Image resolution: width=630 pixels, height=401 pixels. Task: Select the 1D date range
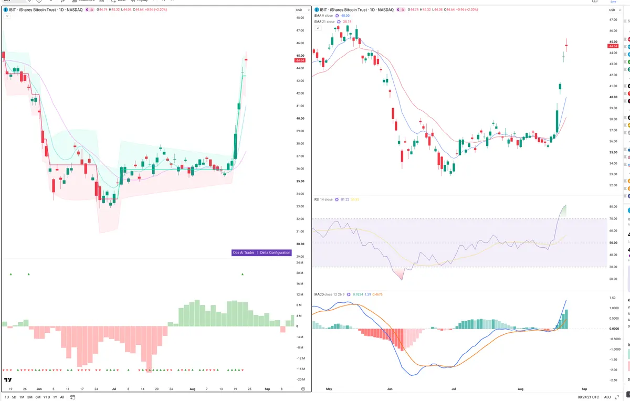point(7,397)
